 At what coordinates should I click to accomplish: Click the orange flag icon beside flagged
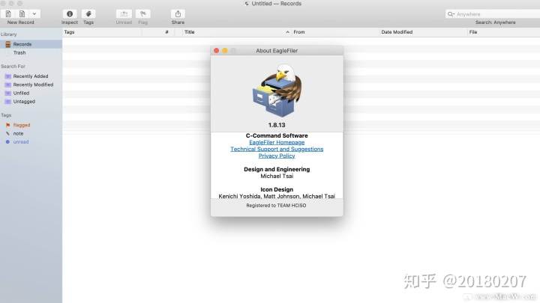click(x=8, y=125)
